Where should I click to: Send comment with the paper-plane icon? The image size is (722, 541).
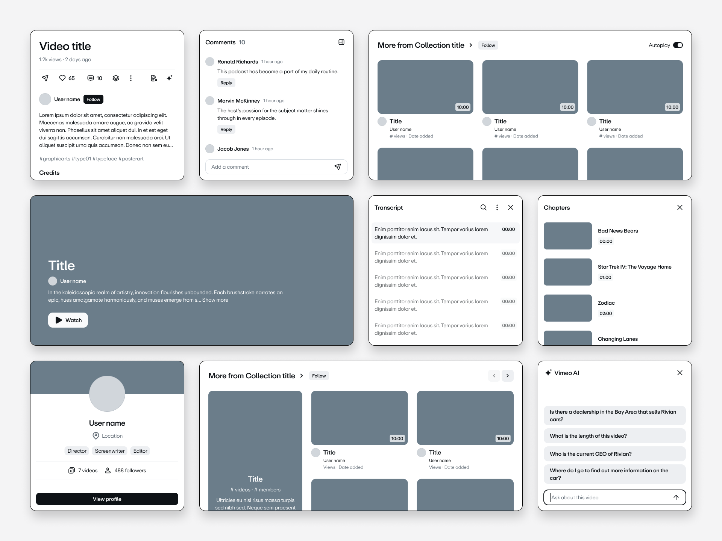tap(338, 167)
